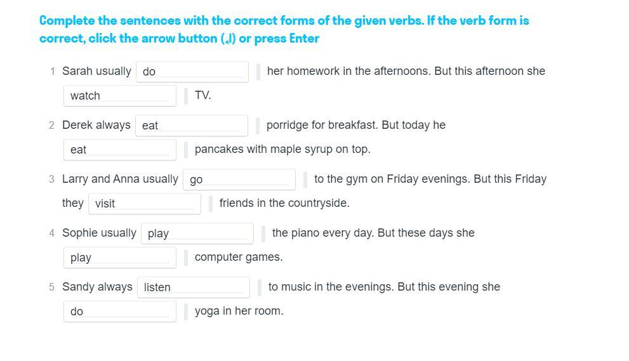Click submit bar before 'yoga in her room'
Screen dimensions: 629x361
click(186, 312)
